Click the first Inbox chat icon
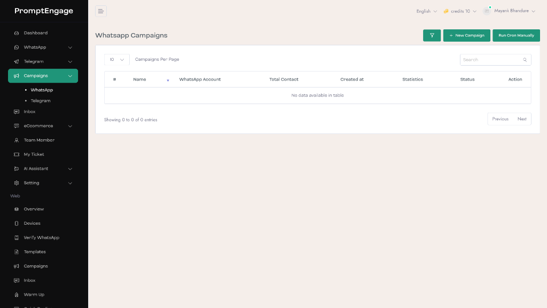Screen dimensions: 547x308 (x=17, y=112)
